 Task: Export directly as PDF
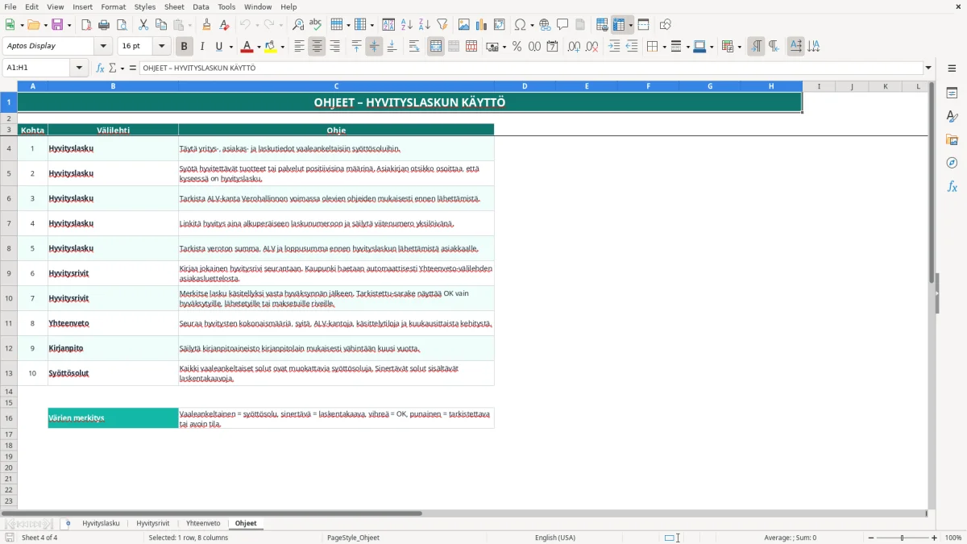tap(86, 25)
